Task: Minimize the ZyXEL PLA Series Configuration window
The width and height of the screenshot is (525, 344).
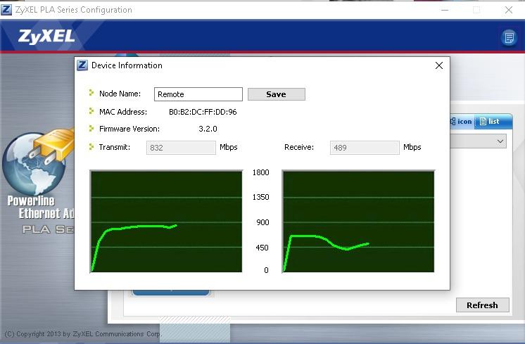Action: click(x=445, y=10)
